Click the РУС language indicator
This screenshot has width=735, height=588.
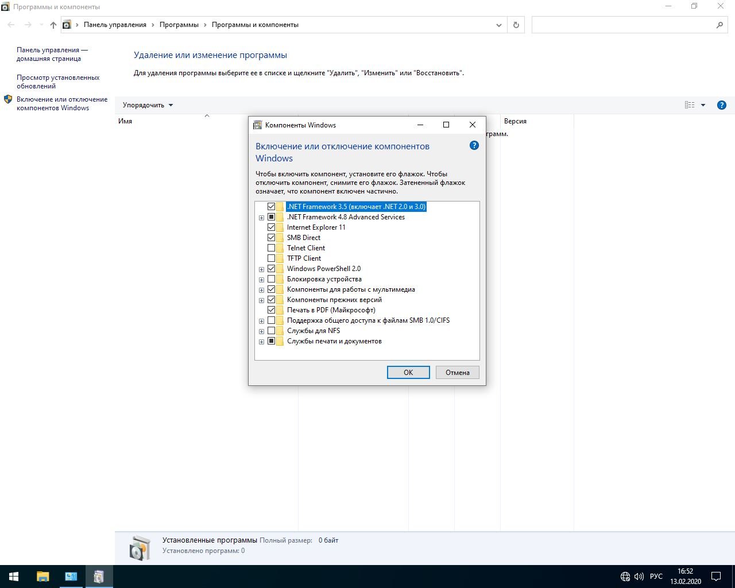click(x=656, y=577)
